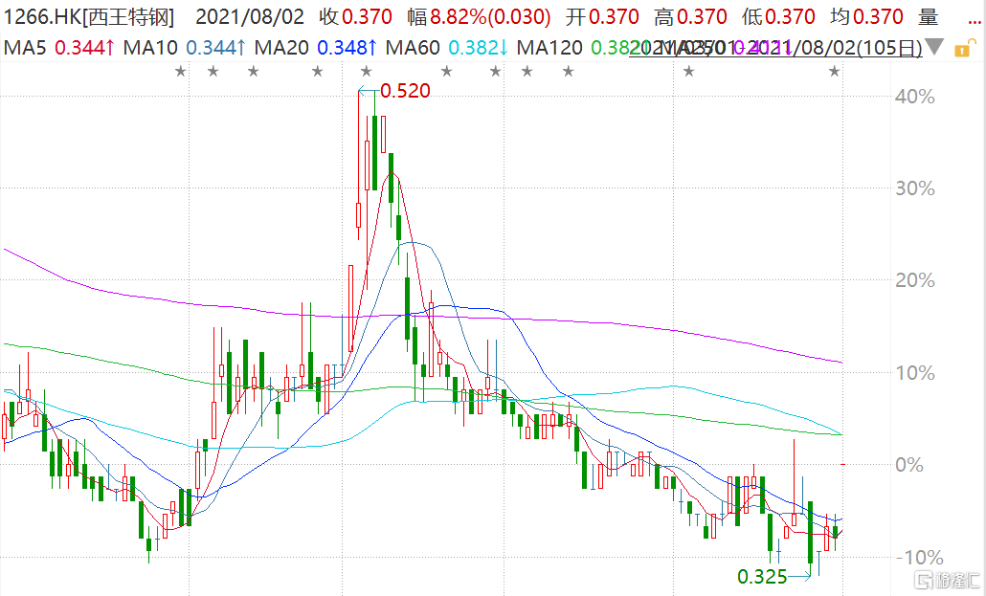
Task: Open the red three-dot overflow menu
Action: (975, 21)
